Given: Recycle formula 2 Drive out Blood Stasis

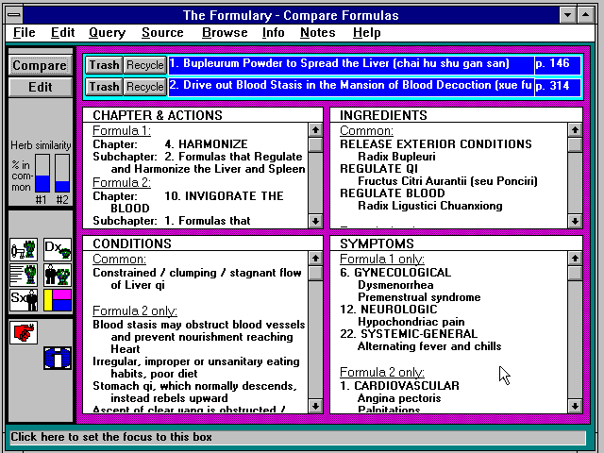Looking at the screenshot, I should tap(145, 87).
